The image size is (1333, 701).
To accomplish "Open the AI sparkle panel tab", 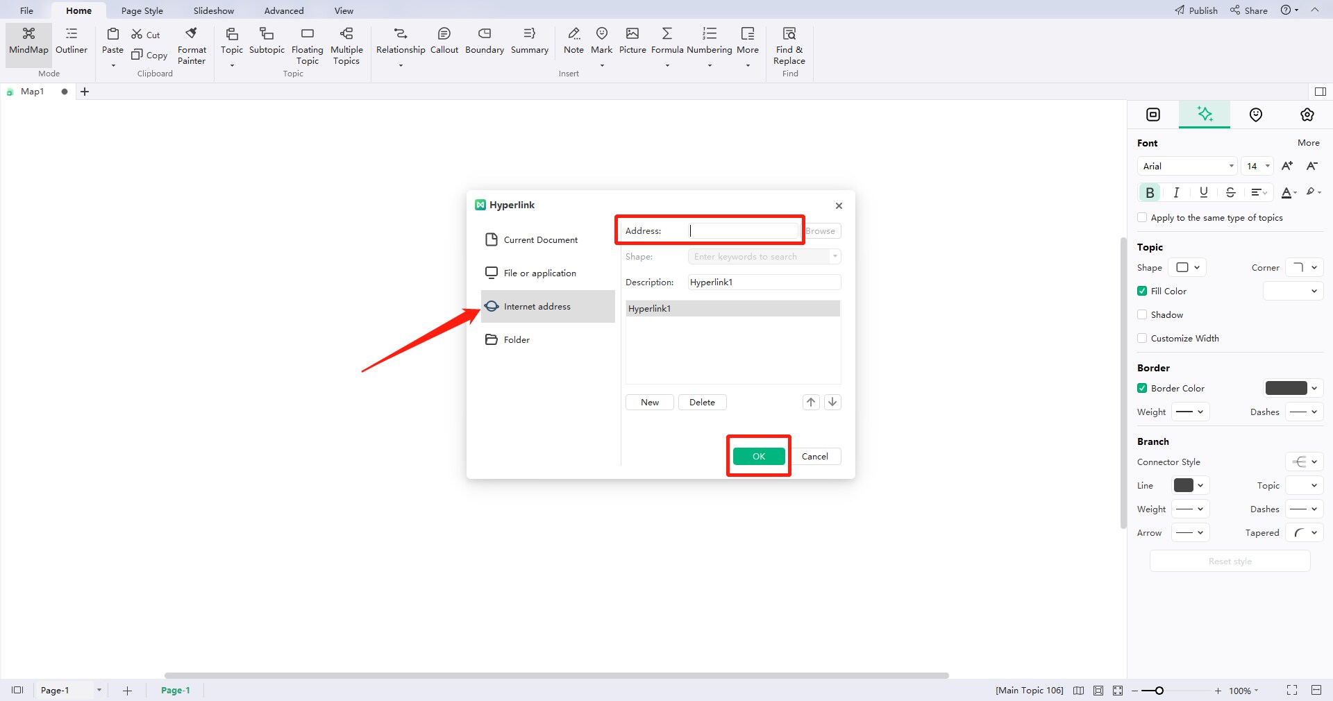I will (1205, 115).
